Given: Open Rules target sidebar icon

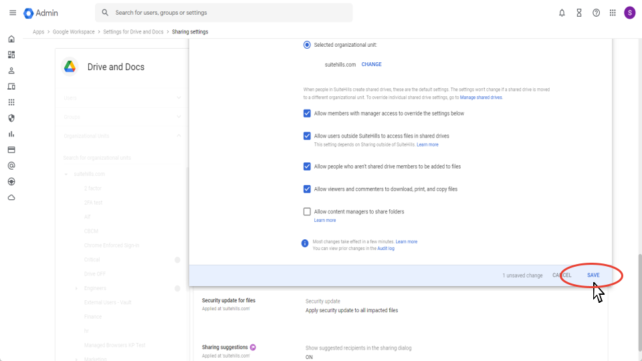Looking at the screenshot, I should 11,182.
